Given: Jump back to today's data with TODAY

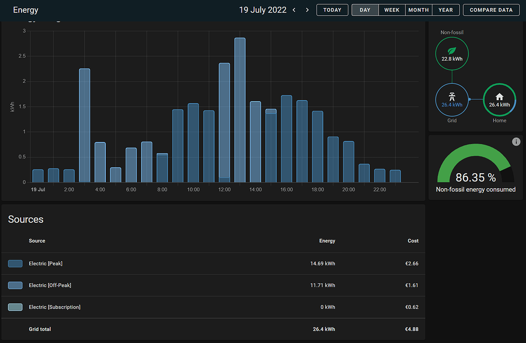Looking at the screenshot, I should click(332, 9).
